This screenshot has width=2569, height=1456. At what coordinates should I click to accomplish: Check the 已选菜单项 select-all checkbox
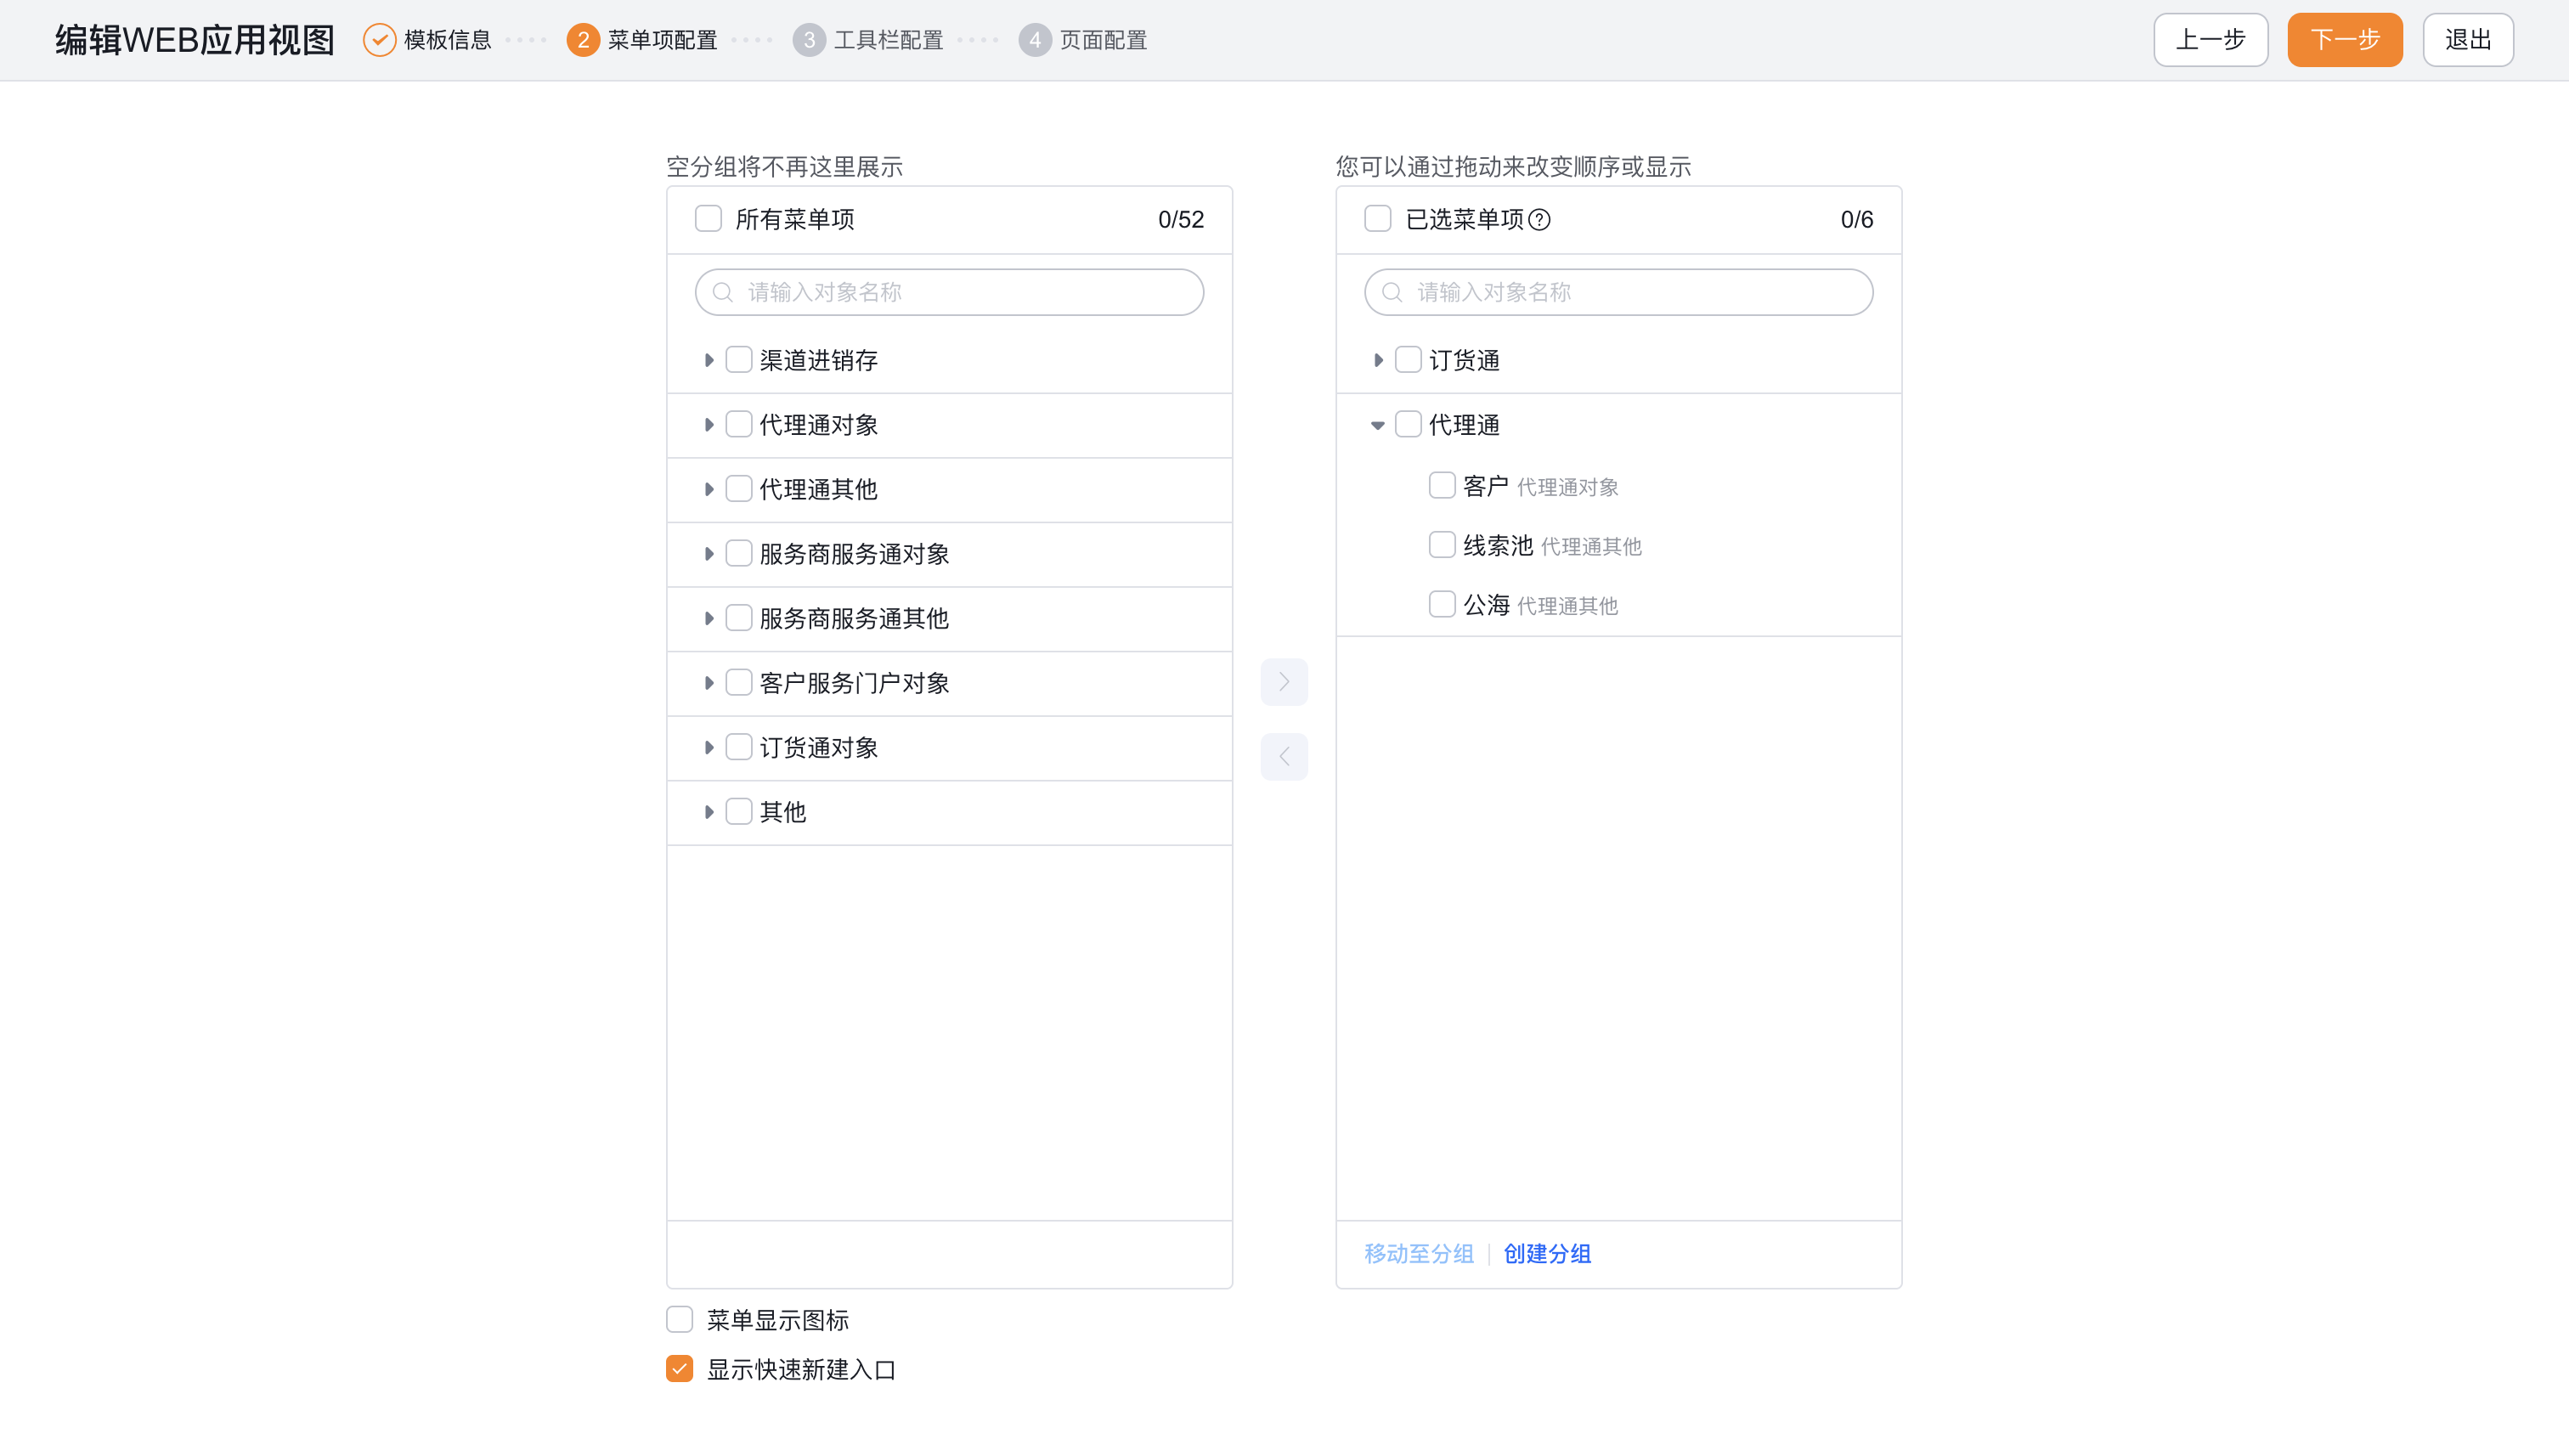click(1378, 219)
